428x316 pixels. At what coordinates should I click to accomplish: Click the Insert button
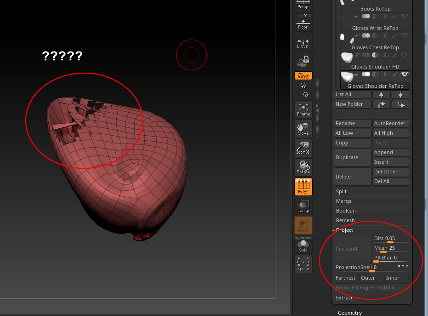pyautogui.click(x=391, y=162)
